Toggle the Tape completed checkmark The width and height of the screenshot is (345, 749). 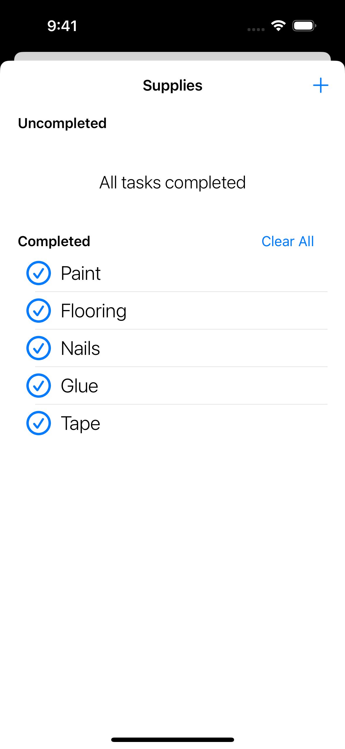coord(39,423)
